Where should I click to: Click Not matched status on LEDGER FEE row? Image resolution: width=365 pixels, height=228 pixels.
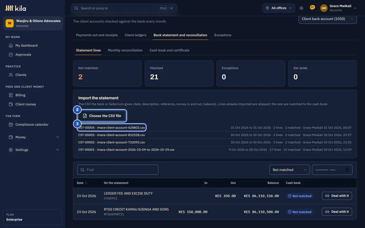[300, 196]
